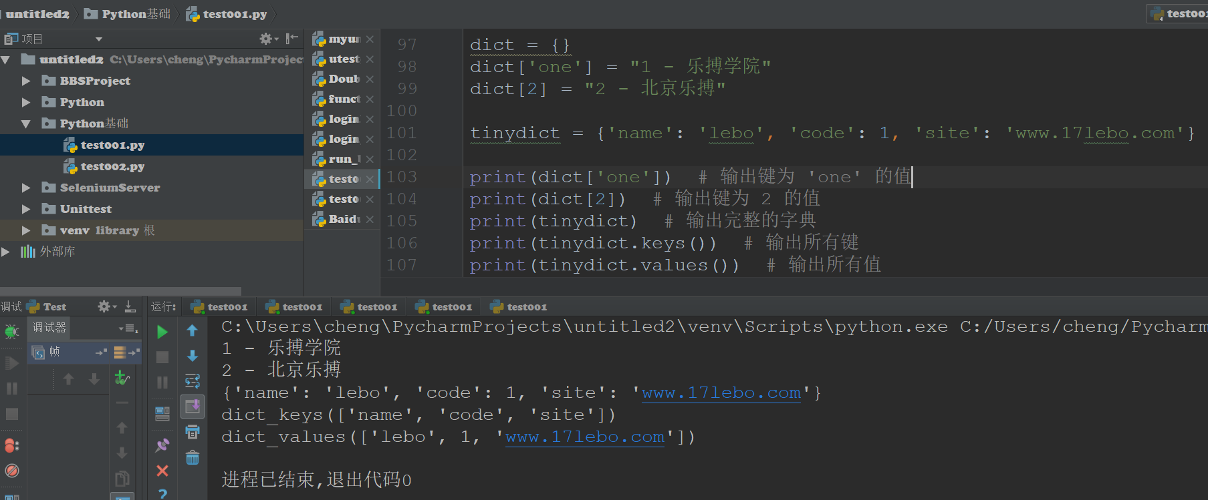Open Project panel gear settings
This screenshot has width=1208, height=500.
coord(268,39)
